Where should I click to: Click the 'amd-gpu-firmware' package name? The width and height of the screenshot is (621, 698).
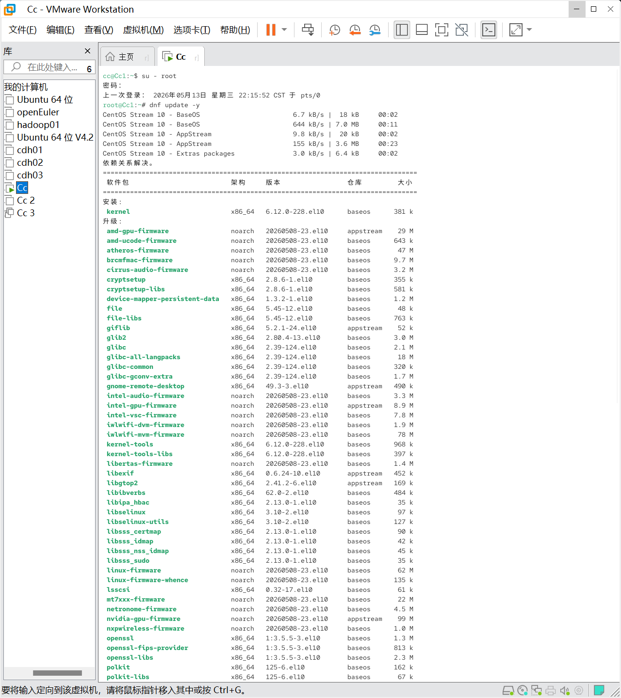tap(138, 231)
